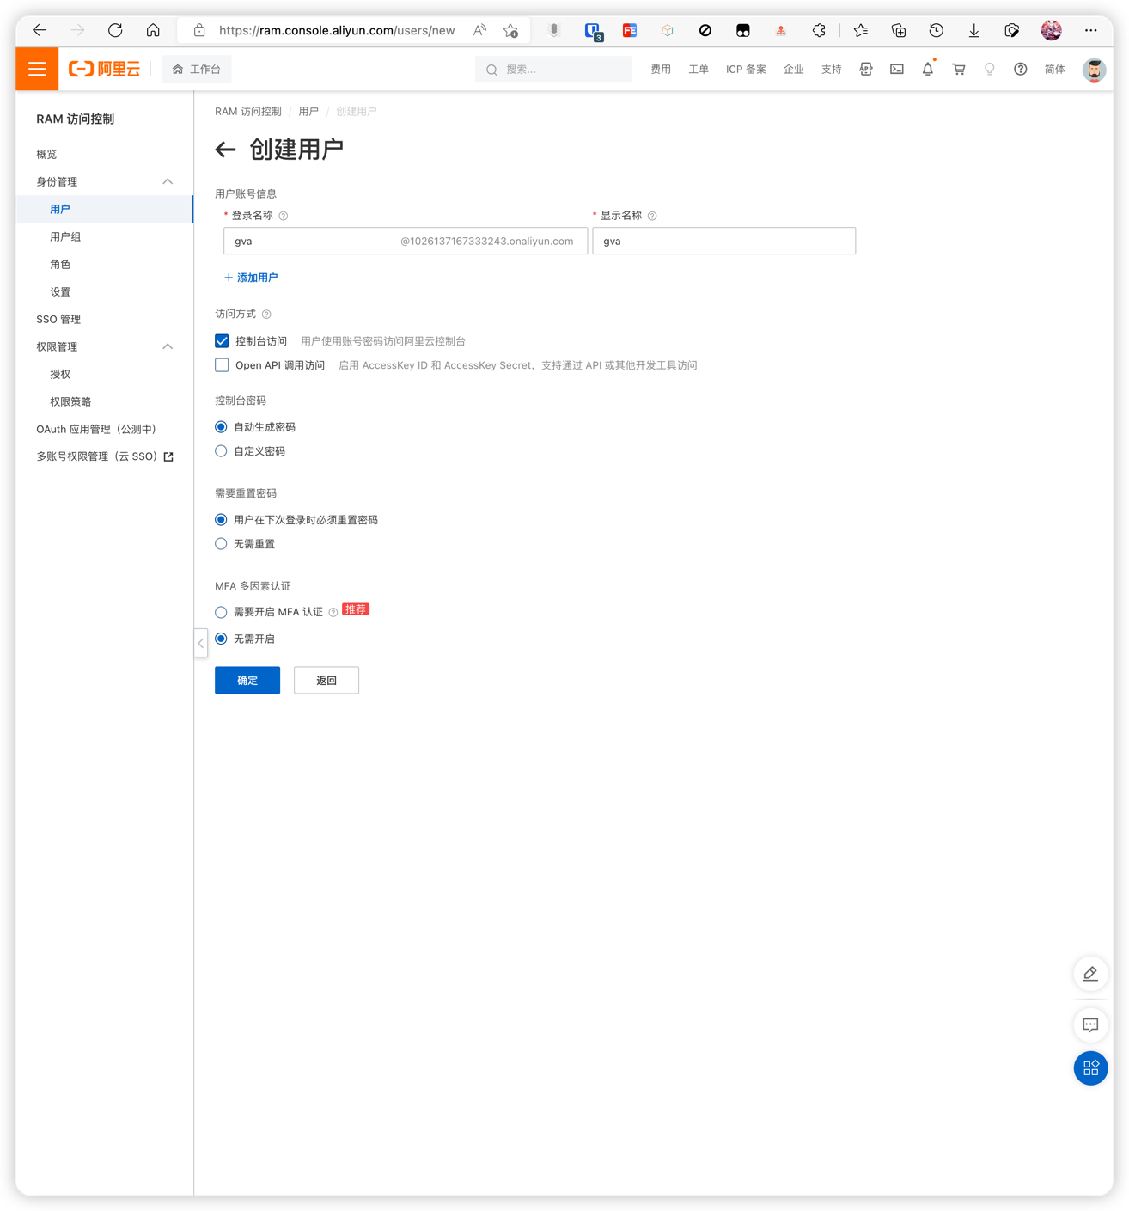Collapse the 身份管理 sidebar section
The image size is (1129, 1211).
tap(168, 182)
